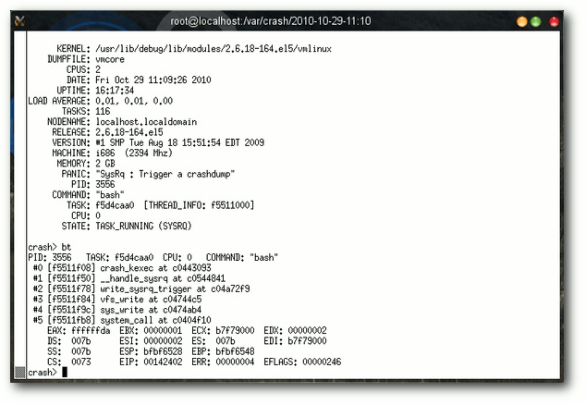
Task: Close the terminal with the red button
Action: tap(554, 21)
